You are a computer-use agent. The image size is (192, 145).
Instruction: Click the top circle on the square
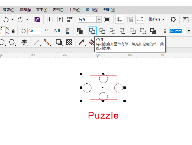[x=103, y=79]
